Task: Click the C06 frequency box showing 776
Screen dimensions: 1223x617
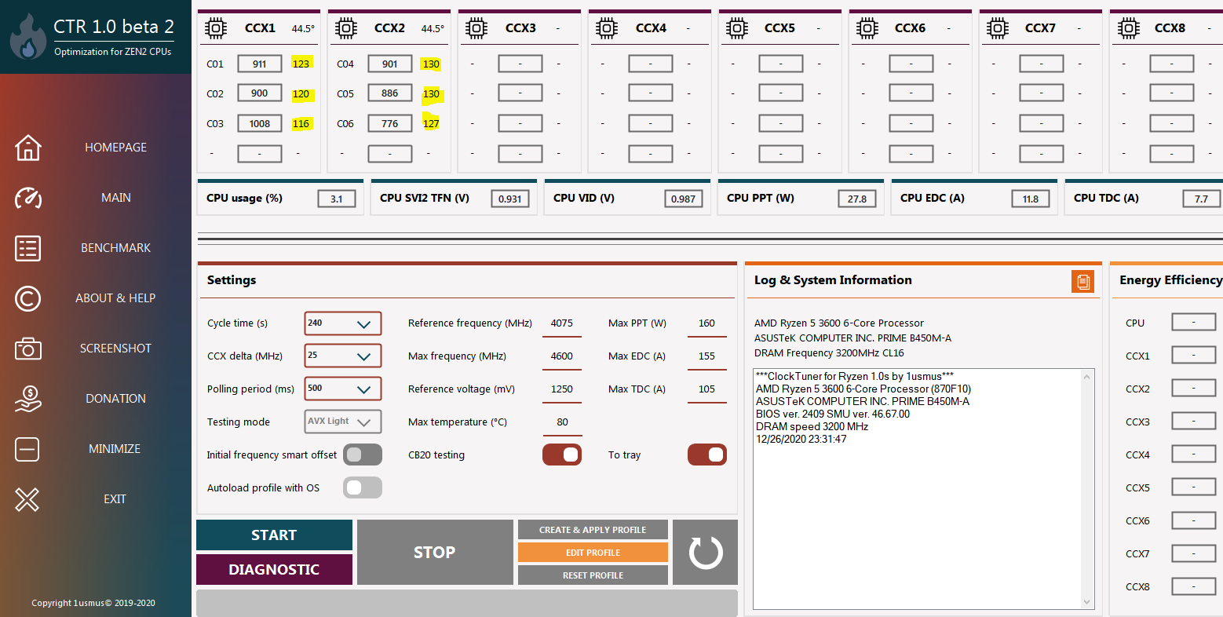Action: coord(390,123)
